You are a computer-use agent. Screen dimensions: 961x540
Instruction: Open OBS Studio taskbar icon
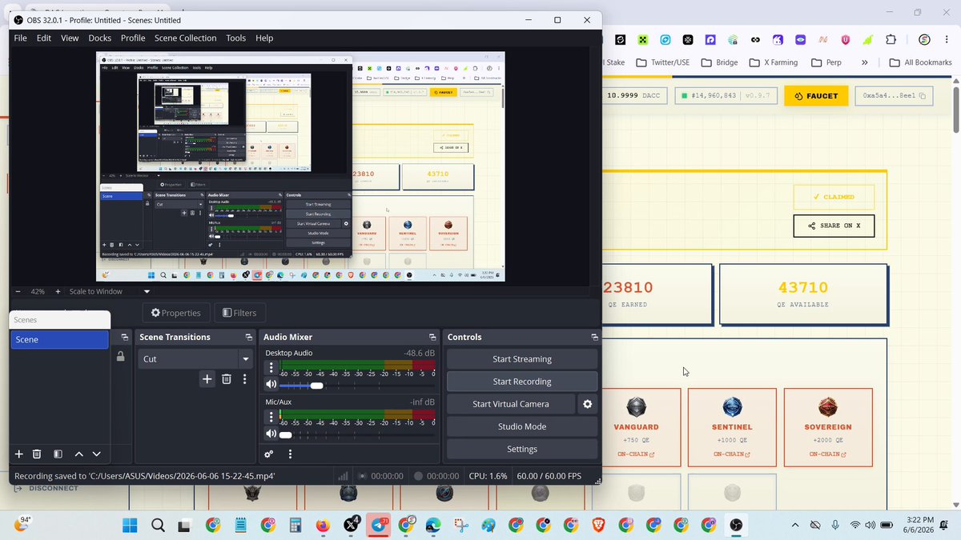(x=735, y=525)
